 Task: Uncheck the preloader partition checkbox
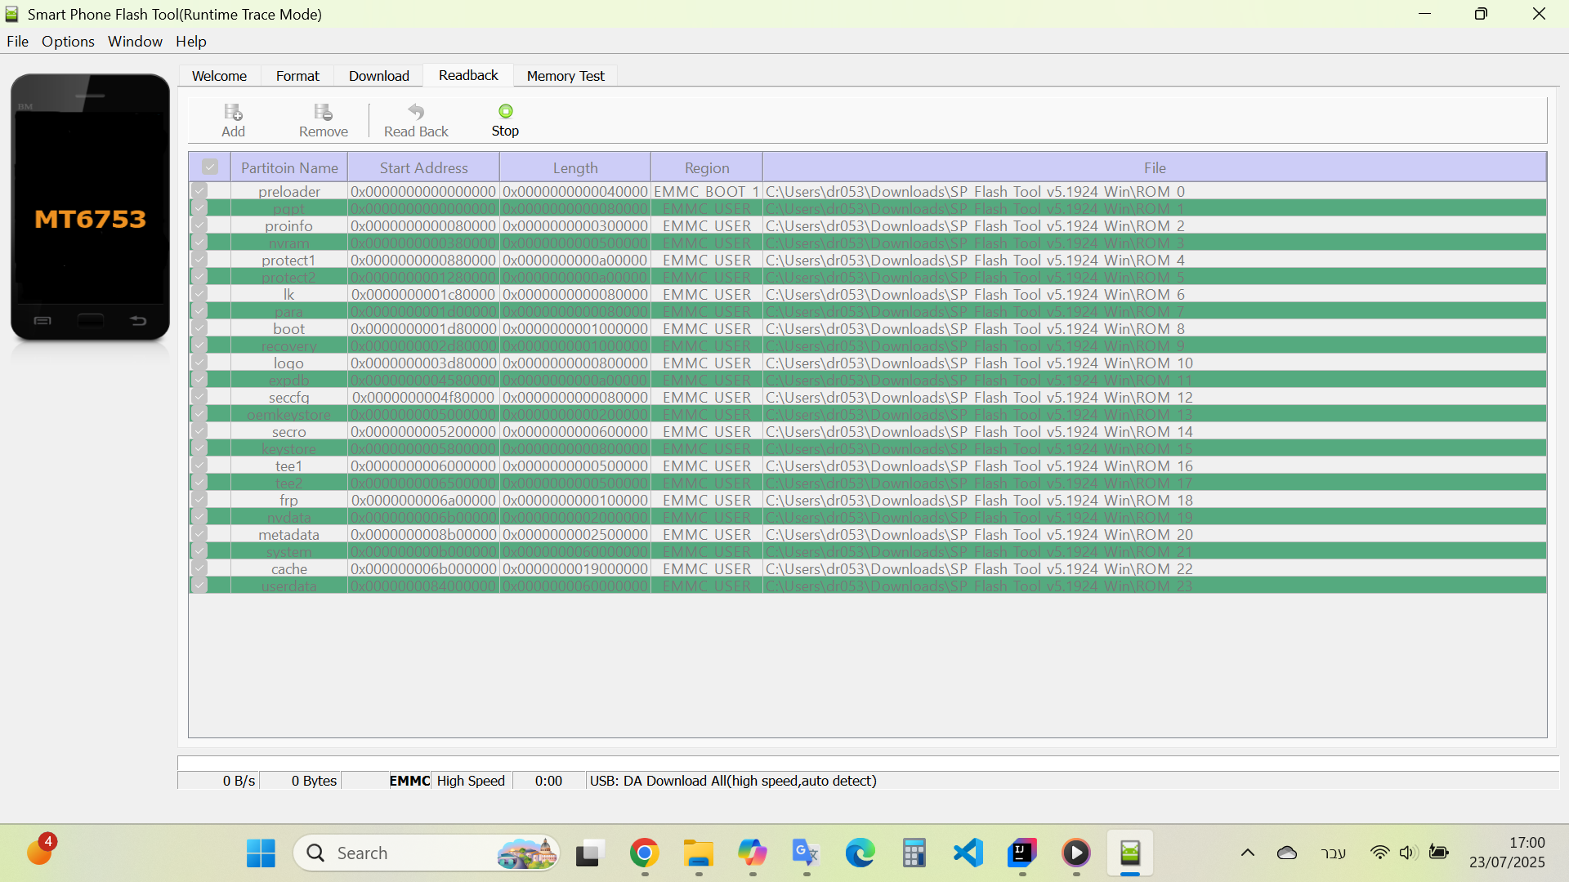point(199,190)
